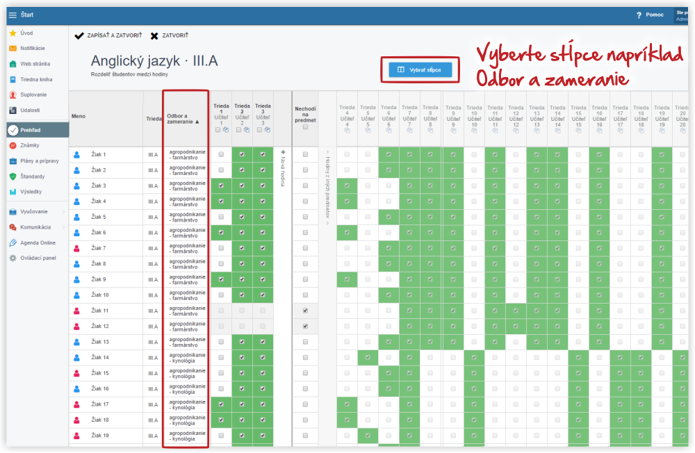695x453 pixels.
Task: Select the Žiak 6 name
Action: (x=99, y=233)
